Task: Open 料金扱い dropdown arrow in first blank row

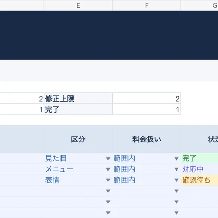Action: click(x=176, y=191)
